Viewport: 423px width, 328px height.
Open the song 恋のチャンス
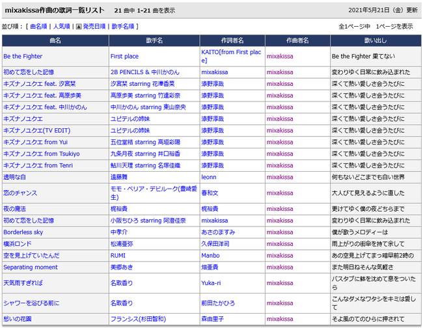[x=20, y=193]
